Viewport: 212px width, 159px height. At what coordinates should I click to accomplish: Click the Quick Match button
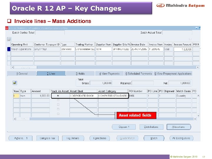127,138
